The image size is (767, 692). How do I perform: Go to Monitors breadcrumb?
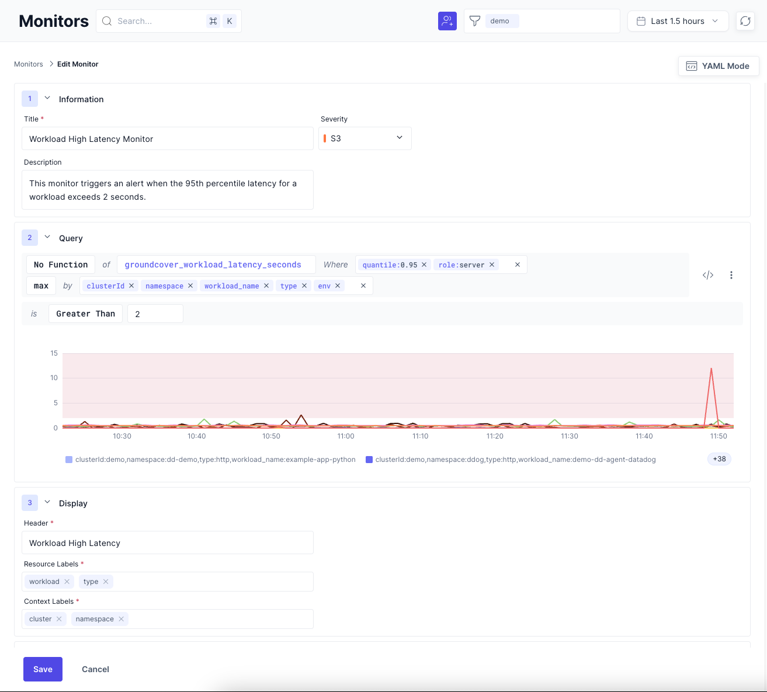[29, 64]
